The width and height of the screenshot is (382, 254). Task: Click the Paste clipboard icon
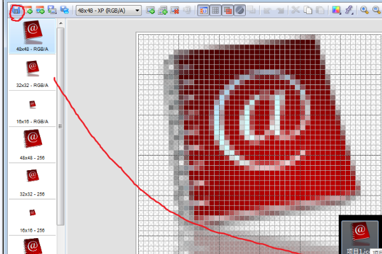tap(320, 10)
